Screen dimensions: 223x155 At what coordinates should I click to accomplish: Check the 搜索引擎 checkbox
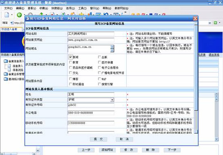tap(99, 84)
